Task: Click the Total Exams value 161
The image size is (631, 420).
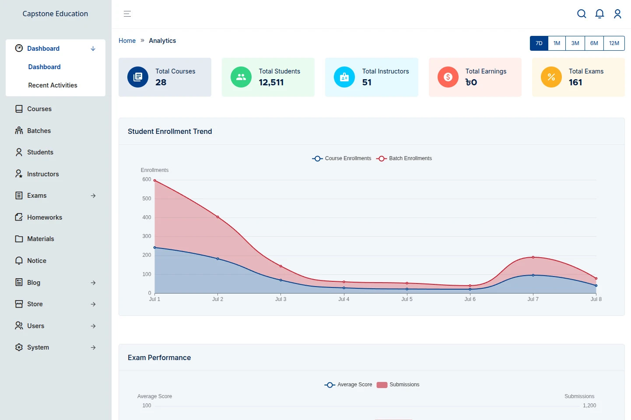Action: 575,82
